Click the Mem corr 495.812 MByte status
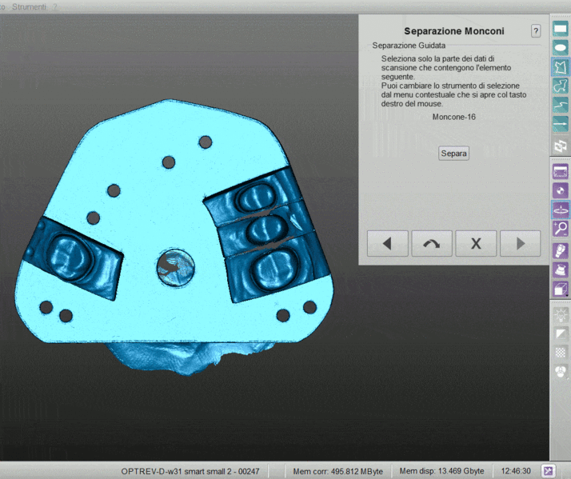Image resolution: width=571 pixels, height=479 pixels. coord(338,471)
